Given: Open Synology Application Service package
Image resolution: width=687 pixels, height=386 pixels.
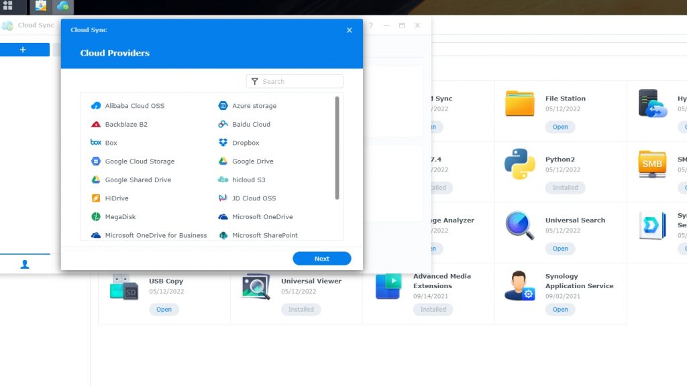Looking at the screenshot, I should (560, 310).
